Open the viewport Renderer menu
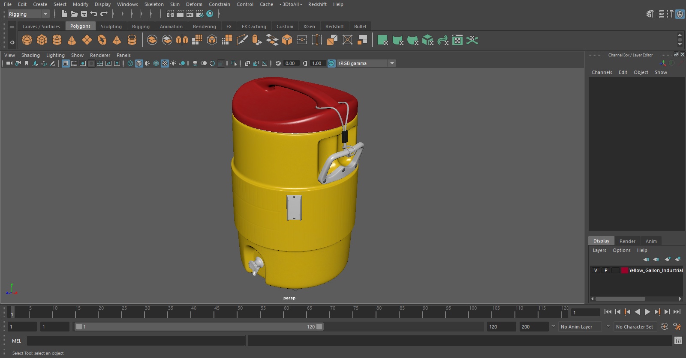The image size is (686, 358). 100,55
